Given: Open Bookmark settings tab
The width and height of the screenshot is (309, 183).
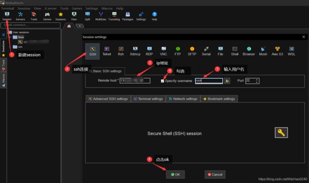Looking at the screenshot, I should pos(219,99).
